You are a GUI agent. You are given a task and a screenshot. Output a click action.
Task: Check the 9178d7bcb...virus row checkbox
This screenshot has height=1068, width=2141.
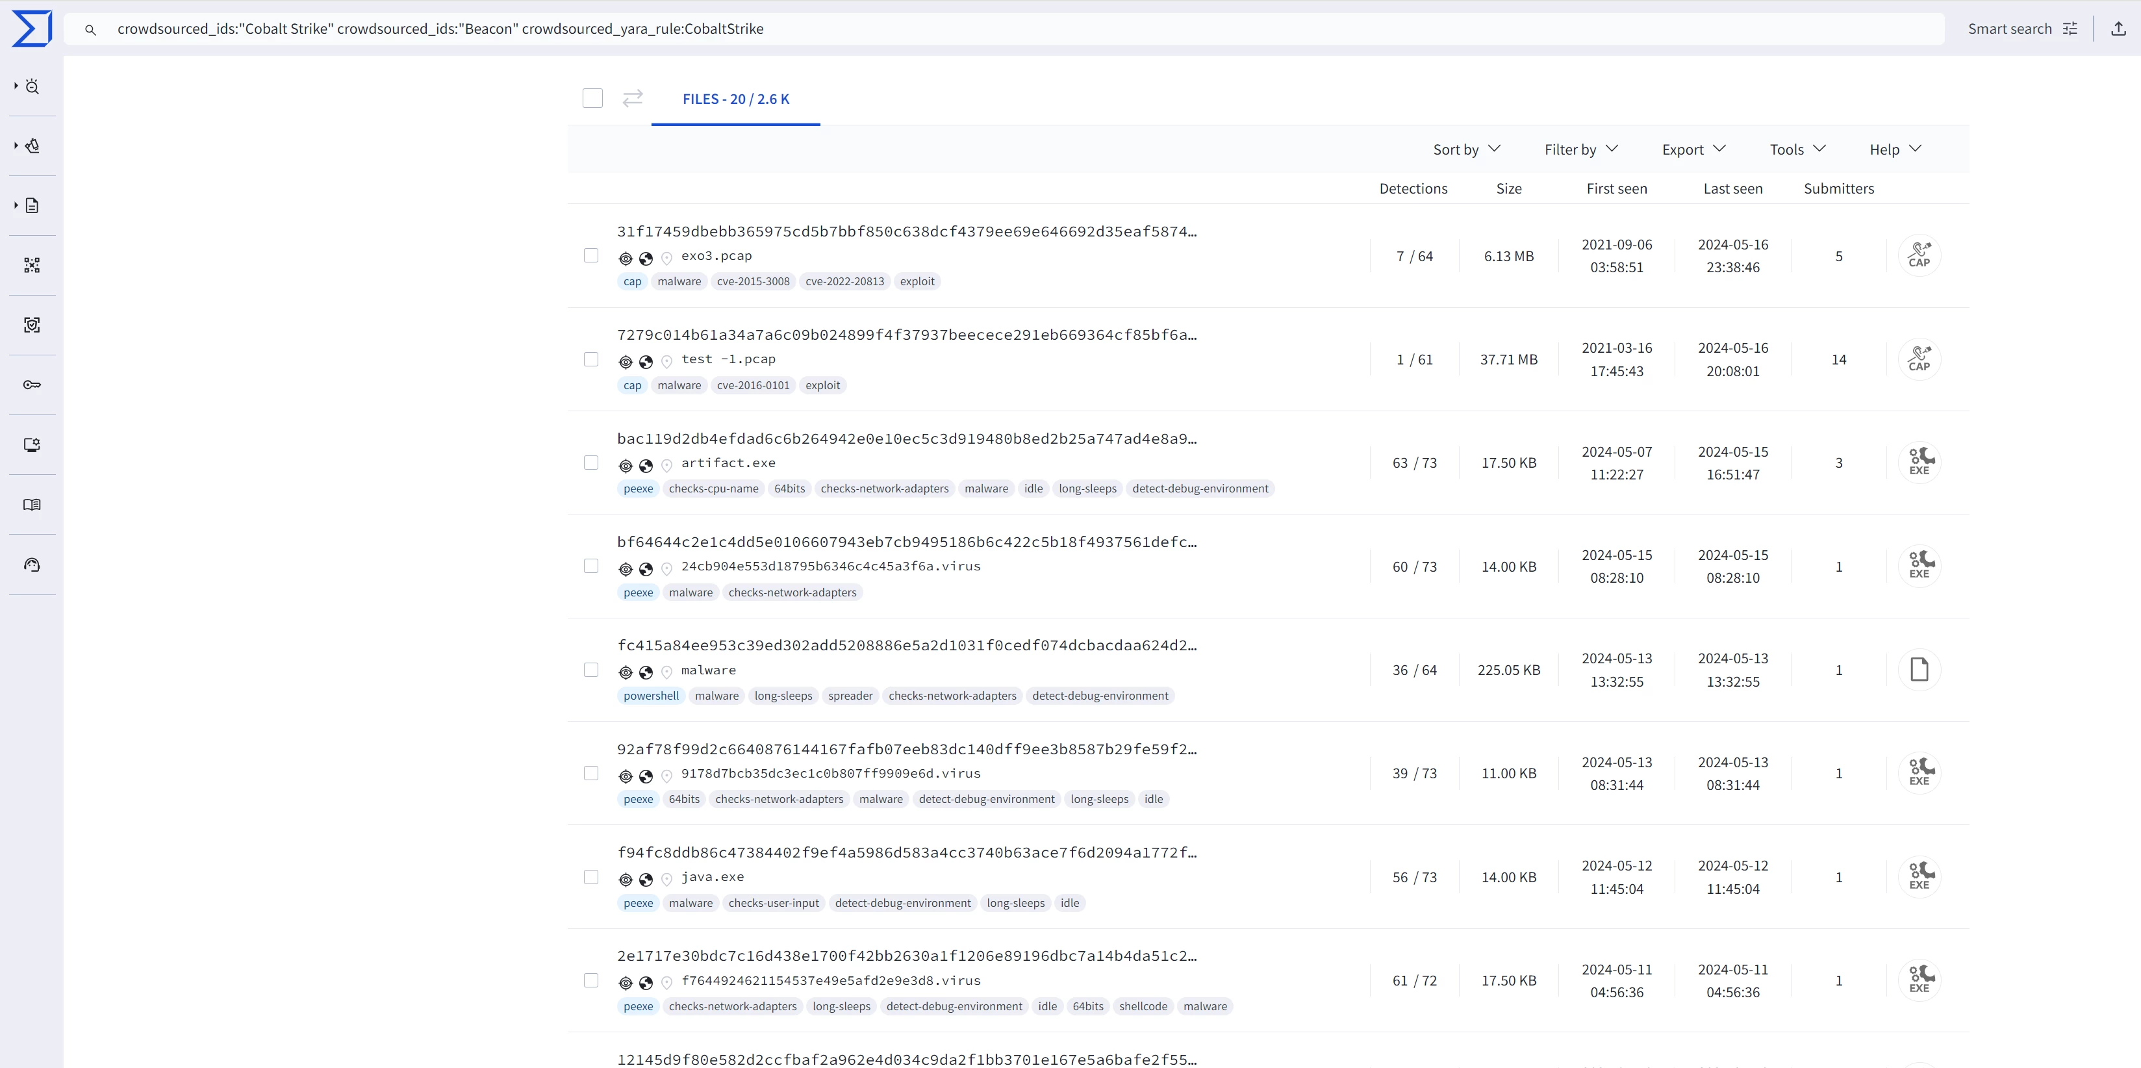click(x=591, y=773)
